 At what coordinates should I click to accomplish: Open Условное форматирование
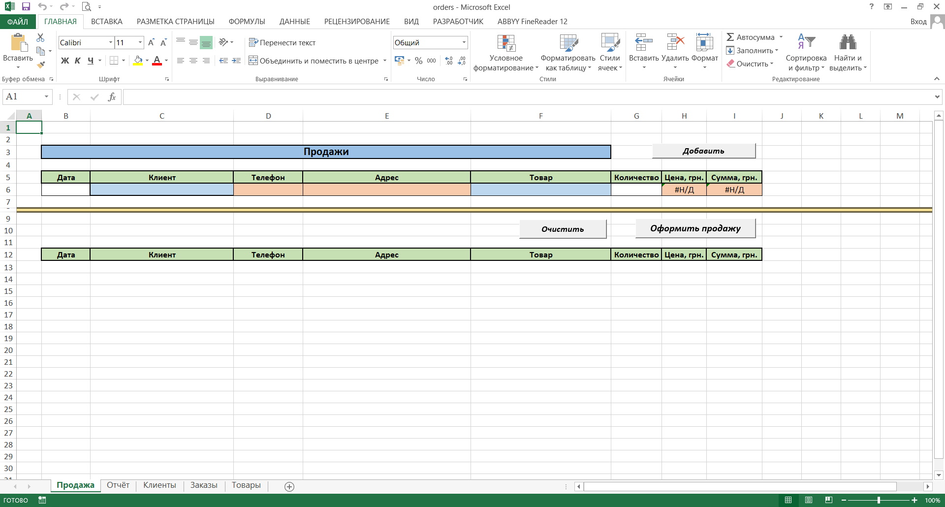pyautogui.click(x=506, y=53)
